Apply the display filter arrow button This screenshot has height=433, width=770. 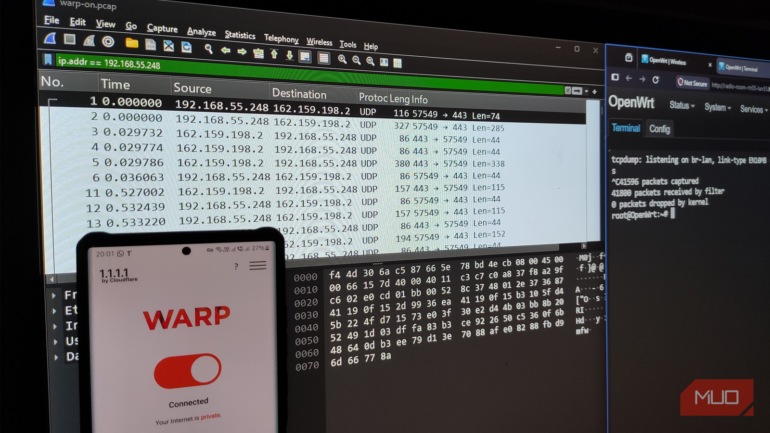[577, 91]
